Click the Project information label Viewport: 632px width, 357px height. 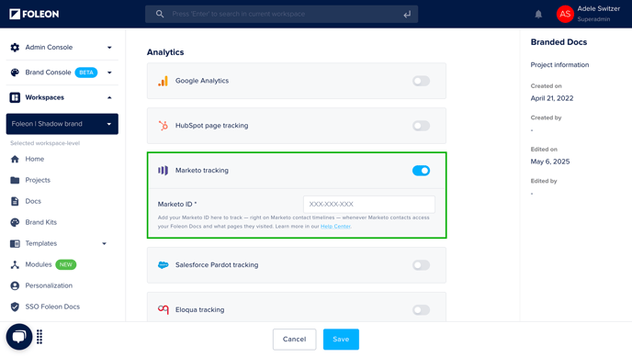click(x=559, y=65)
